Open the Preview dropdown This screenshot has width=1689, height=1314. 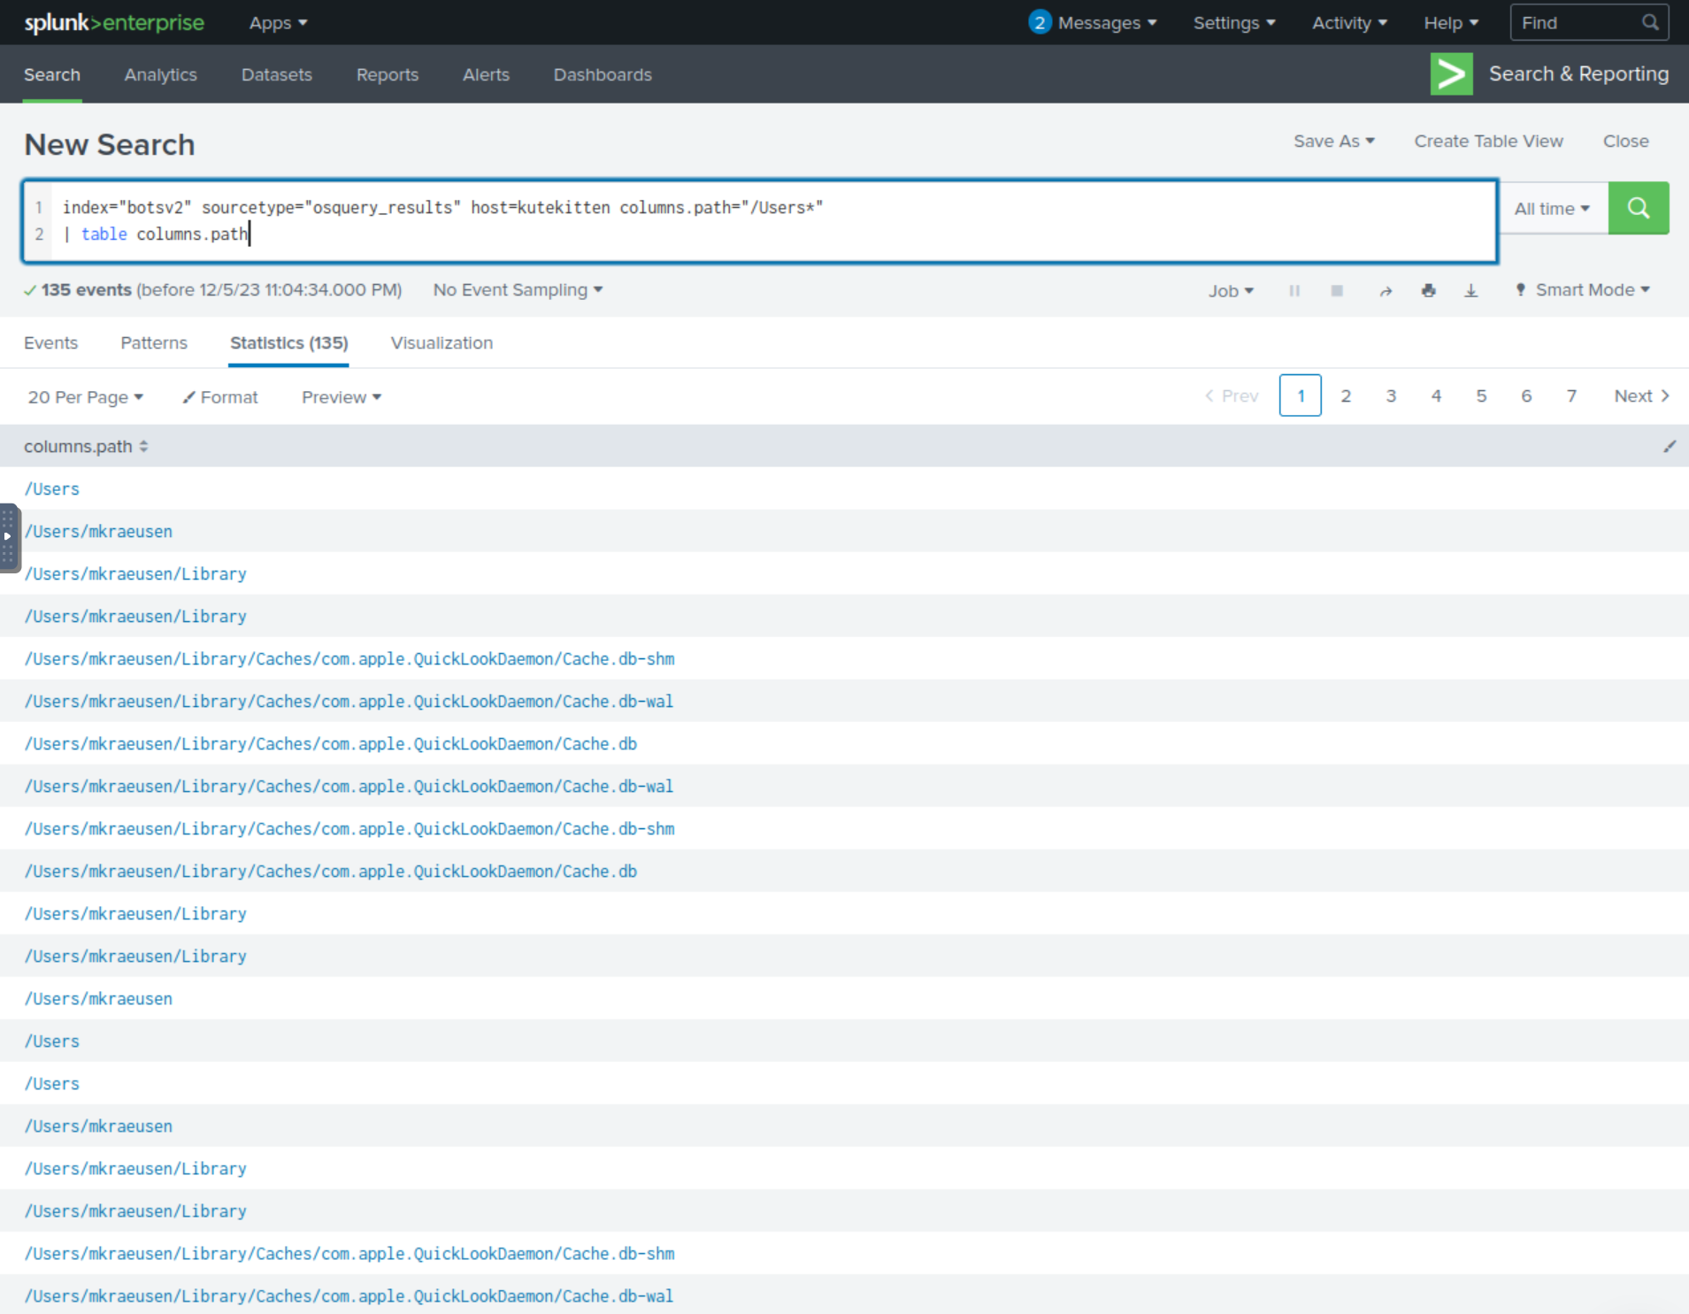tap(341, 397)
